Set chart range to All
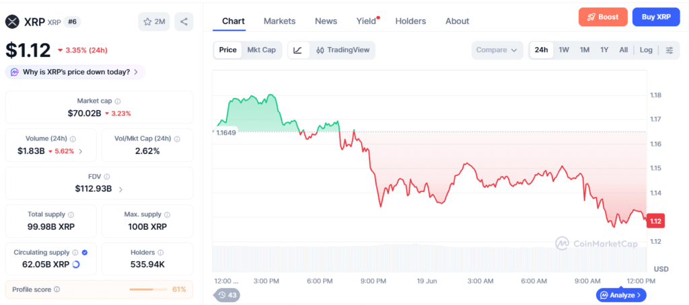The height and width of the screenshot is (305, 689). 624,50
